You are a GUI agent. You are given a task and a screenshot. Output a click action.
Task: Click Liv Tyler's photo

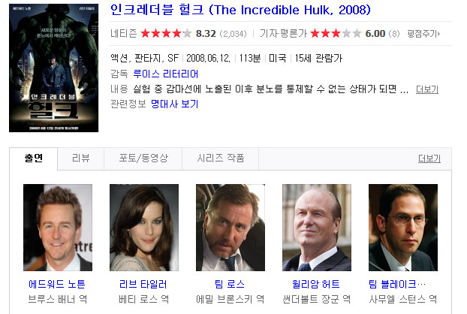[x=144, y=228]
